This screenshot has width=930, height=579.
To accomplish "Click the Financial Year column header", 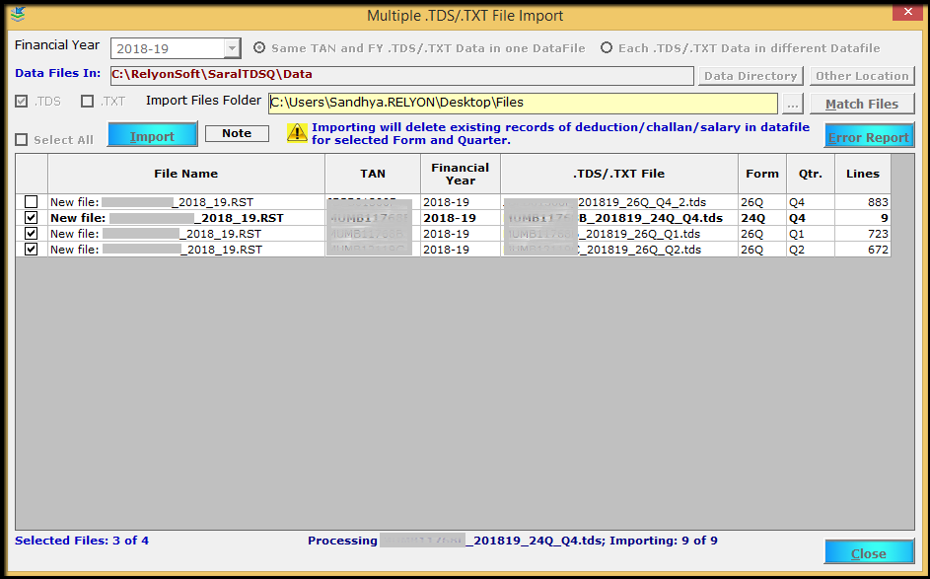I will click(x=461, y=174).
